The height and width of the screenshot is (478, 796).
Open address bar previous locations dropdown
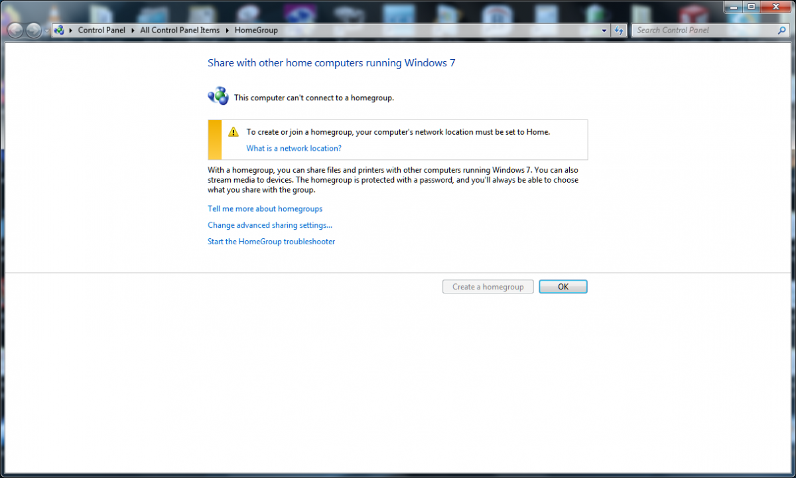pos(604,31)
